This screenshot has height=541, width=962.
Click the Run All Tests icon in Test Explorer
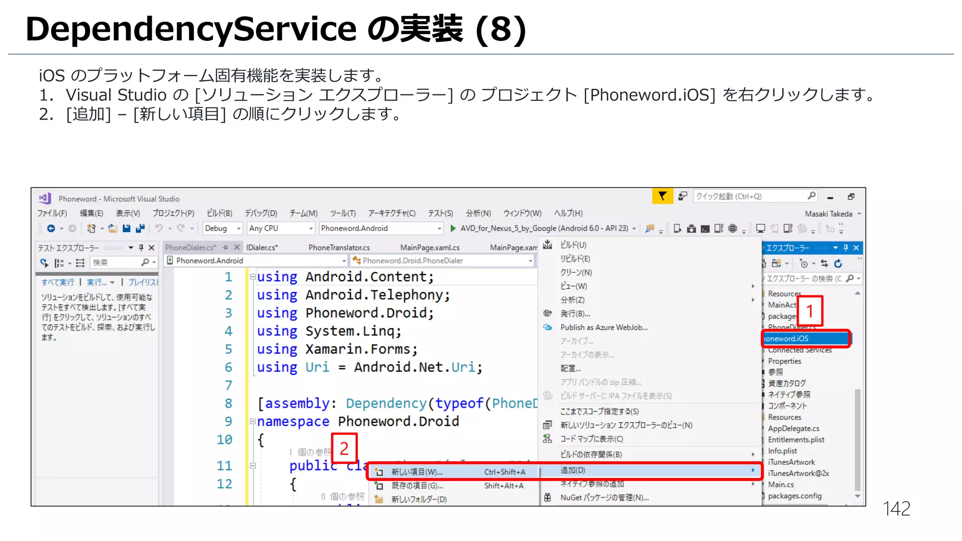[x=44, y=263]
